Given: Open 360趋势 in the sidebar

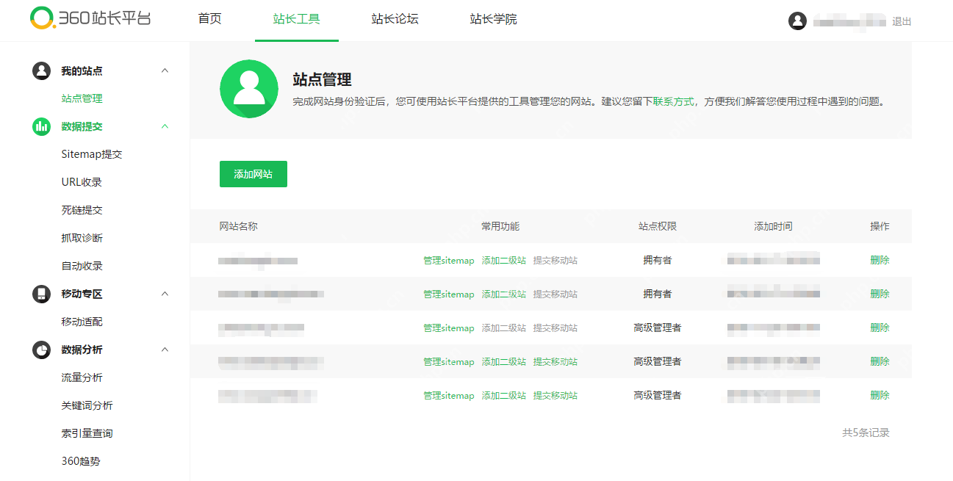Looking at the screenshot, I should click(81, 461).
